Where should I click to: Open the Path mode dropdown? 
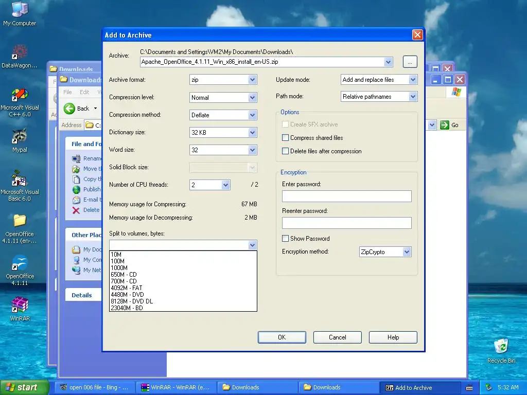[x=413, y=96]
